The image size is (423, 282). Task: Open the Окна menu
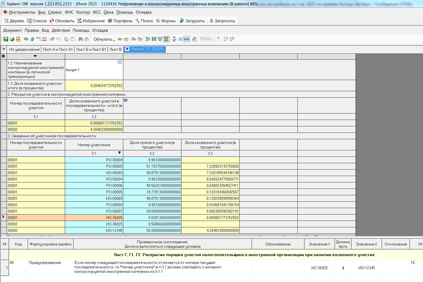[x=108, y=12]
